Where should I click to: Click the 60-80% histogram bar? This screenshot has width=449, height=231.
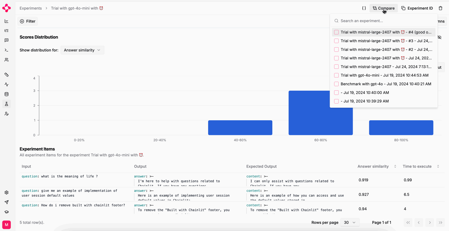tap(321, 113)
